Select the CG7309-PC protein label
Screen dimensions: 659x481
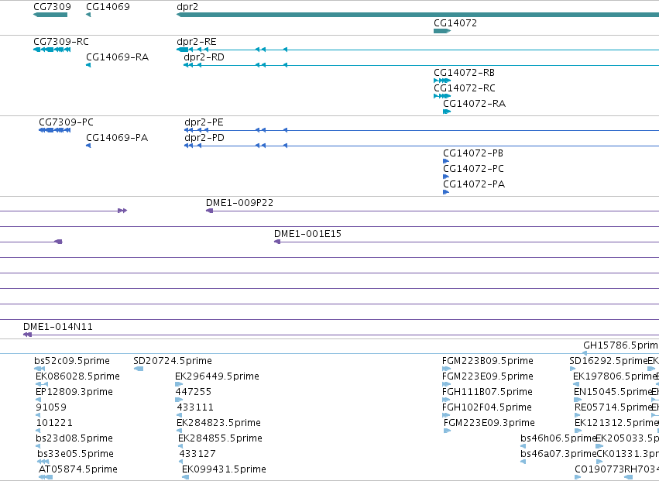(x=67, y=122)
